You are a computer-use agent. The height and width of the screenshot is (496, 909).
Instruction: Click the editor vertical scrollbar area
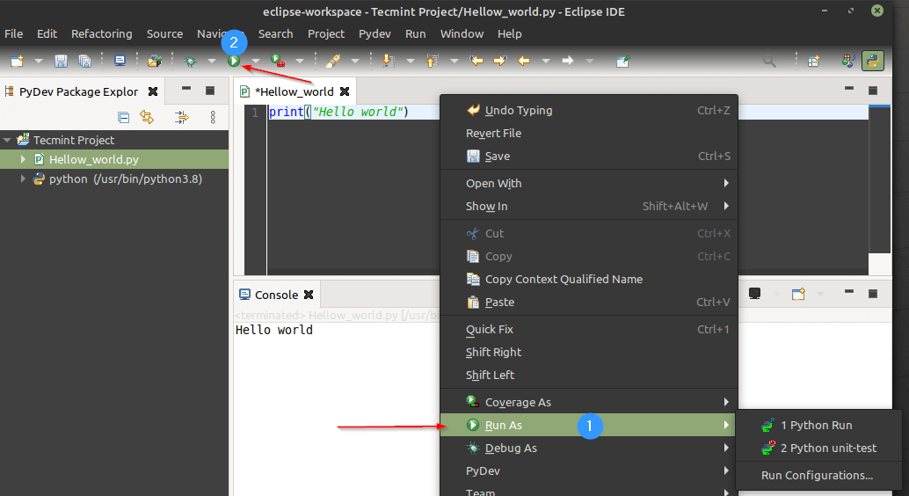[879, 179]
